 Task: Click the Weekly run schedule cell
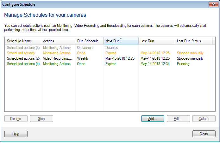pyautogui.click(x=83, y=58)
